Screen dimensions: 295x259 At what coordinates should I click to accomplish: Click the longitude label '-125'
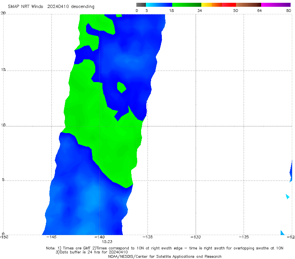(x=244, y=237)
